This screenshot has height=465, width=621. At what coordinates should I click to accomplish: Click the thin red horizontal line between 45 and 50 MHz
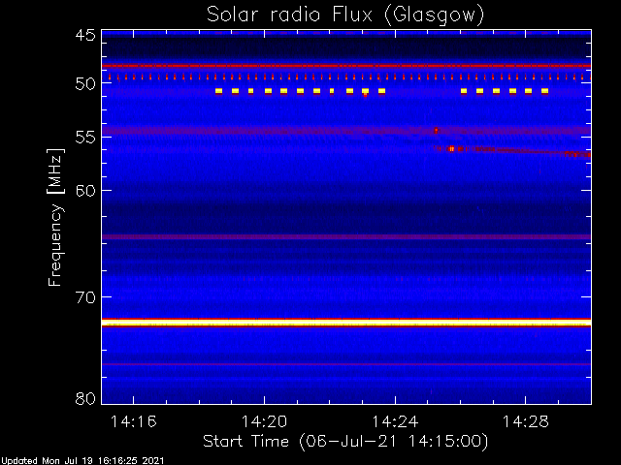[346, 66]
